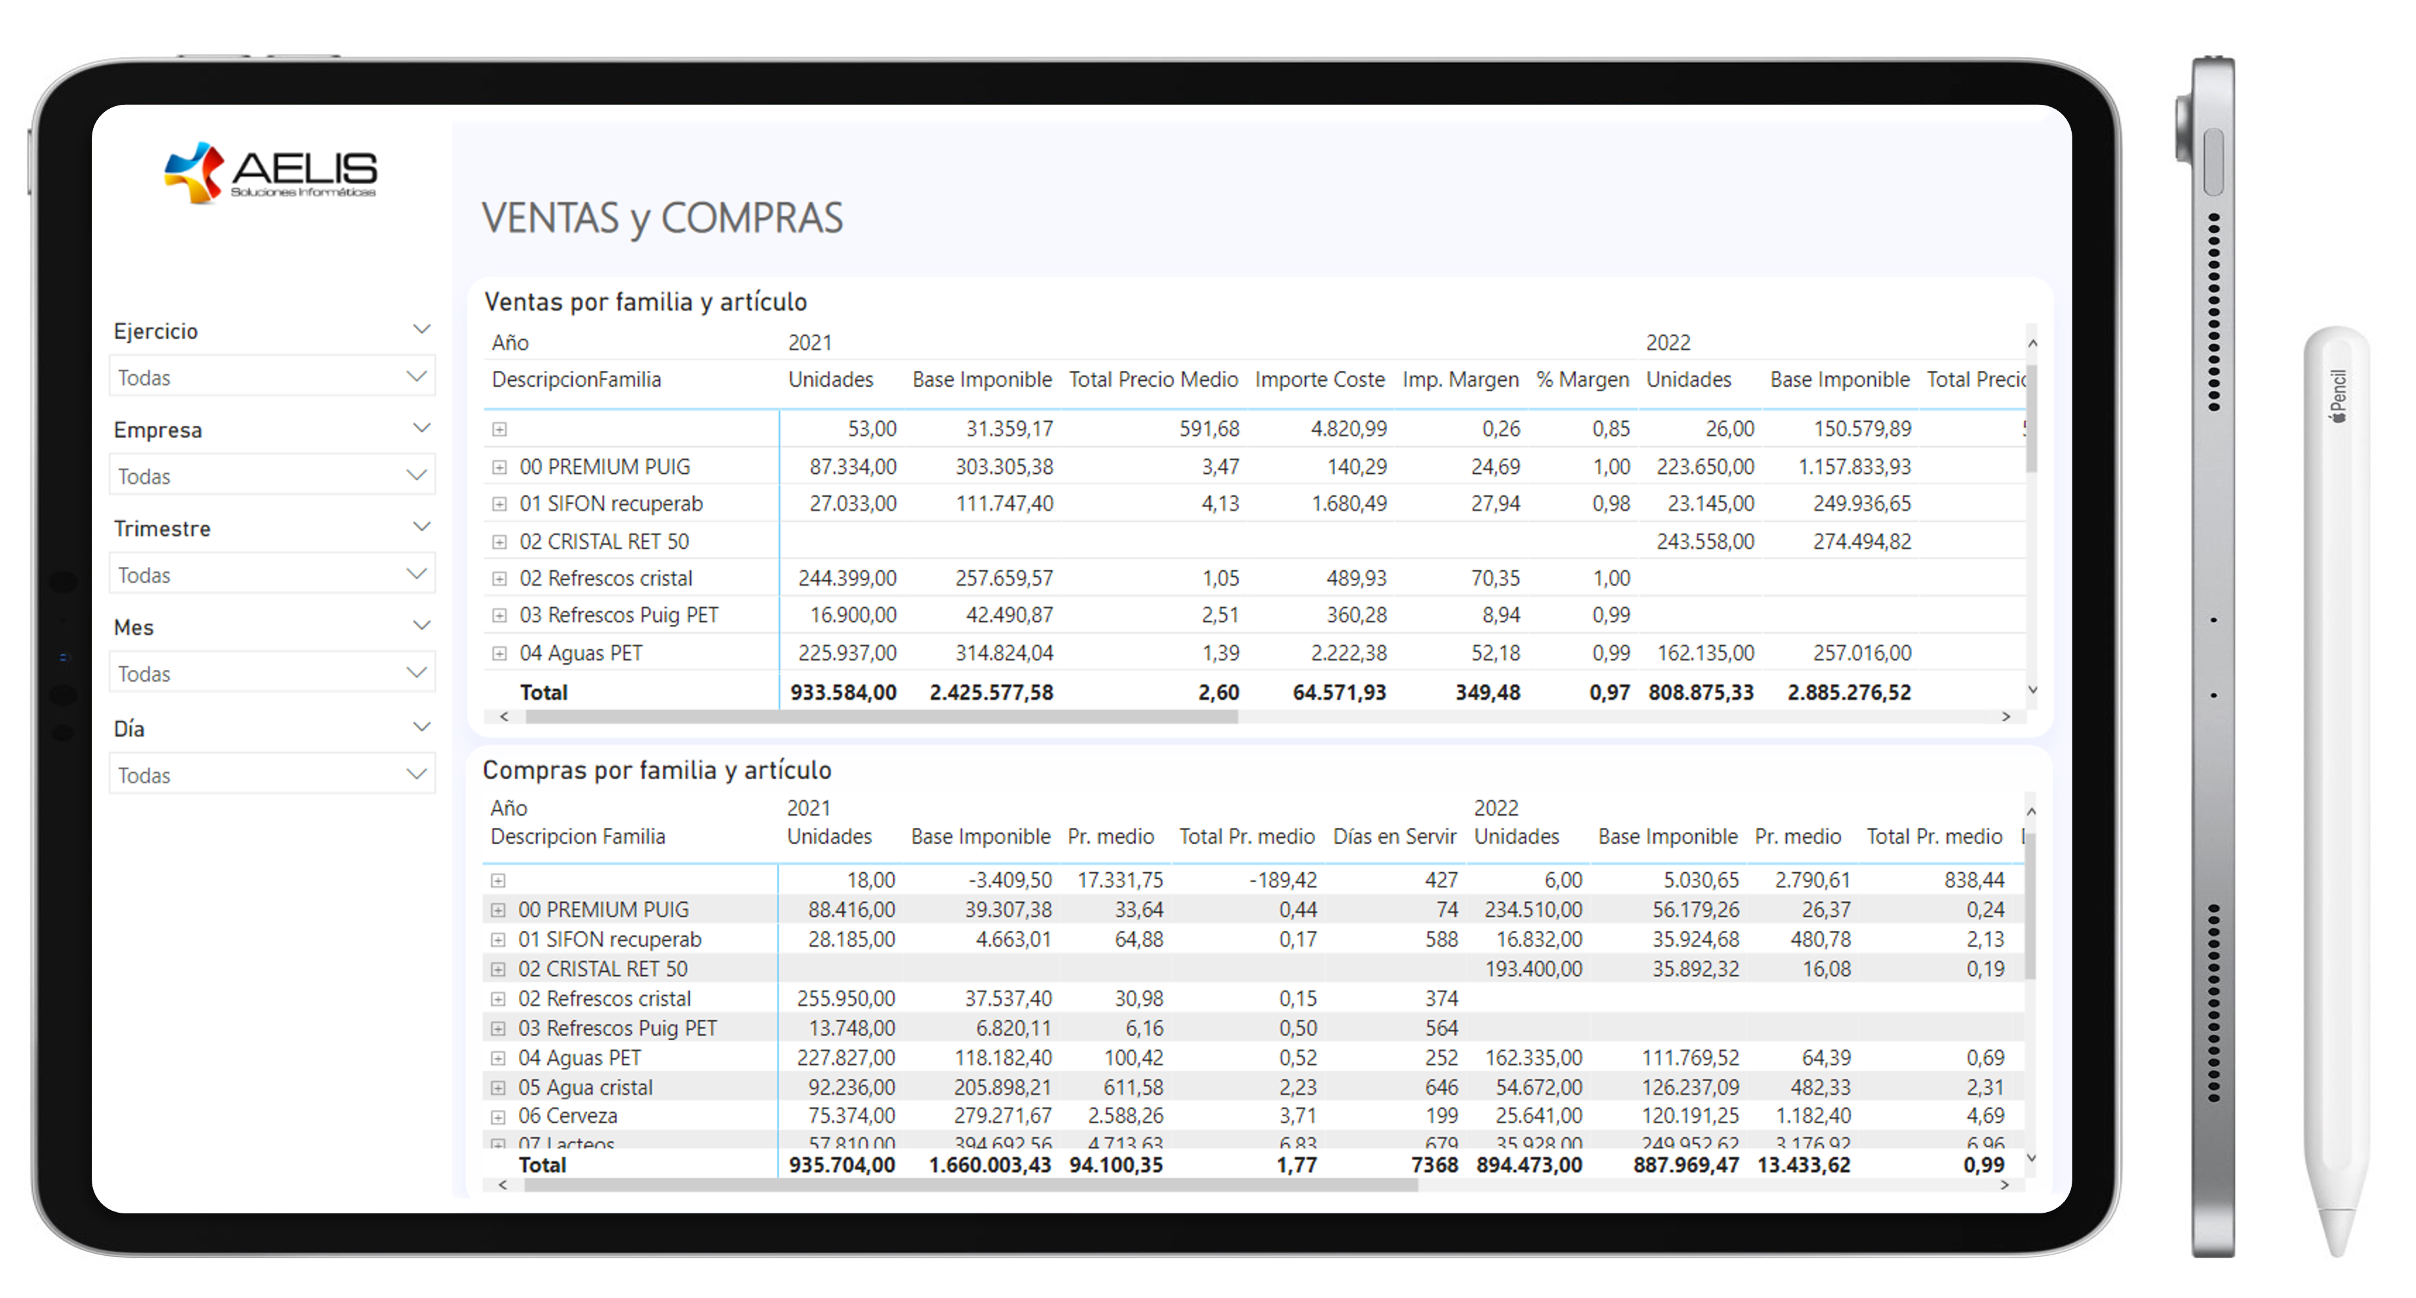Expand 00 PREMIUM PUIG row in Compras table

coord(498,910)
